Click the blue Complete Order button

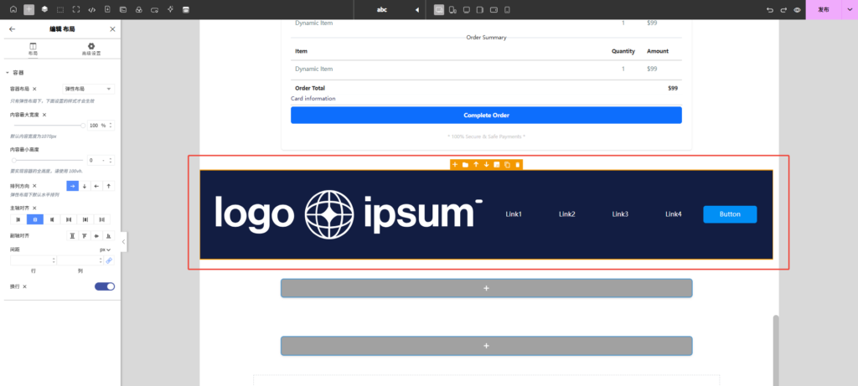click(x=486, y=116)
